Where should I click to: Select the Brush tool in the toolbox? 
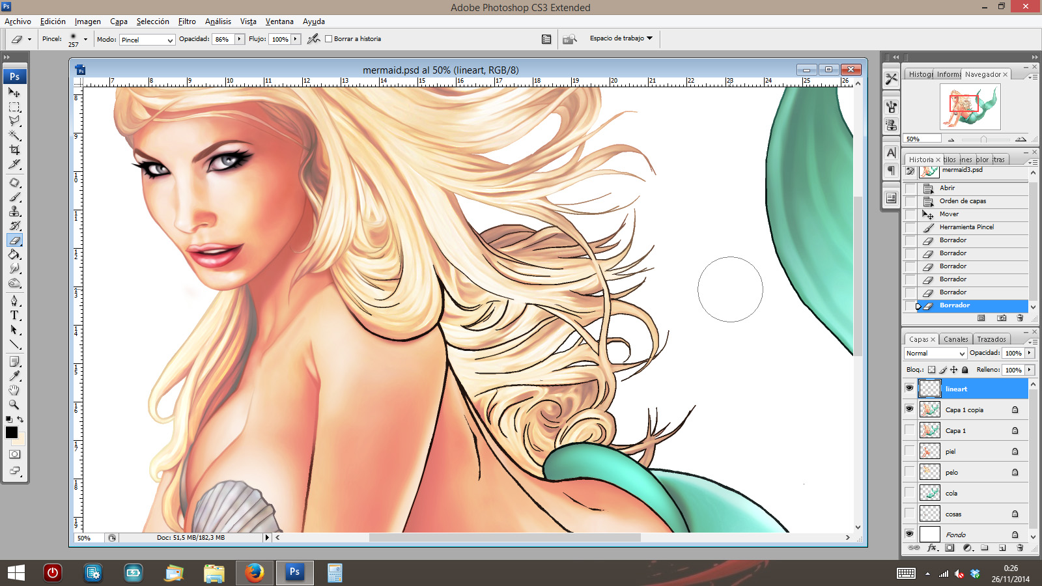tap(14, 197)
